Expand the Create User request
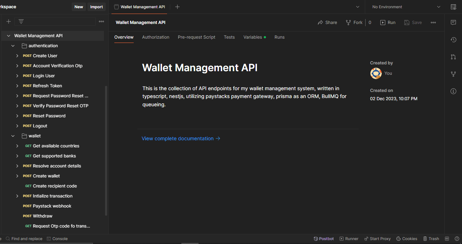Image resolution: width=462 pixels, height=244 pixels. (x=17, y=56)
